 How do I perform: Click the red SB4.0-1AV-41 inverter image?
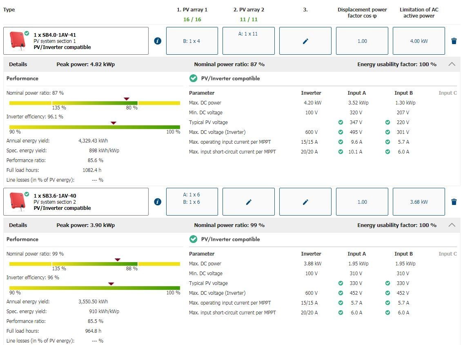coord(17,41)
